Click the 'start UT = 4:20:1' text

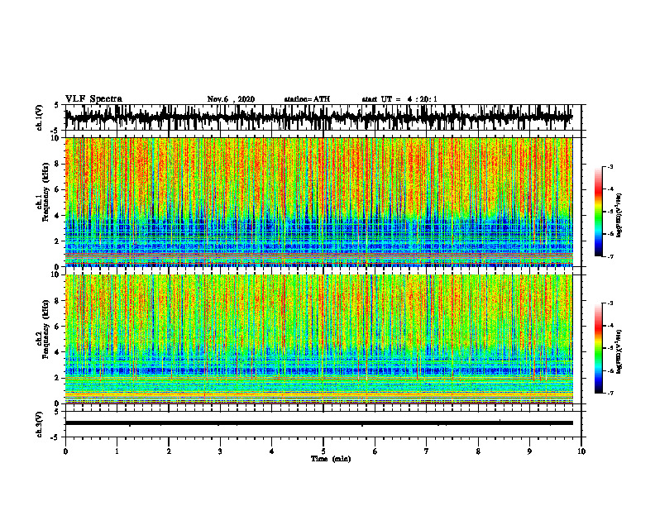399,99
